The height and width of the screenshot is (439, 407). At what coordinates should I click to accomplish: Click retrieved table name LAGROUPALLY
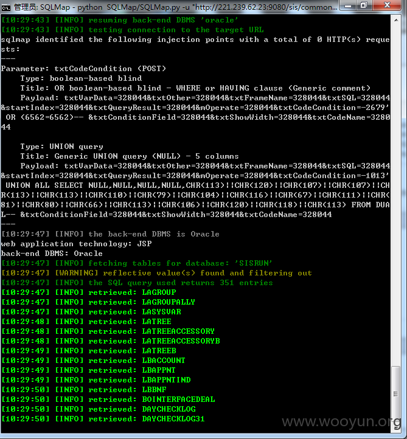169,302
